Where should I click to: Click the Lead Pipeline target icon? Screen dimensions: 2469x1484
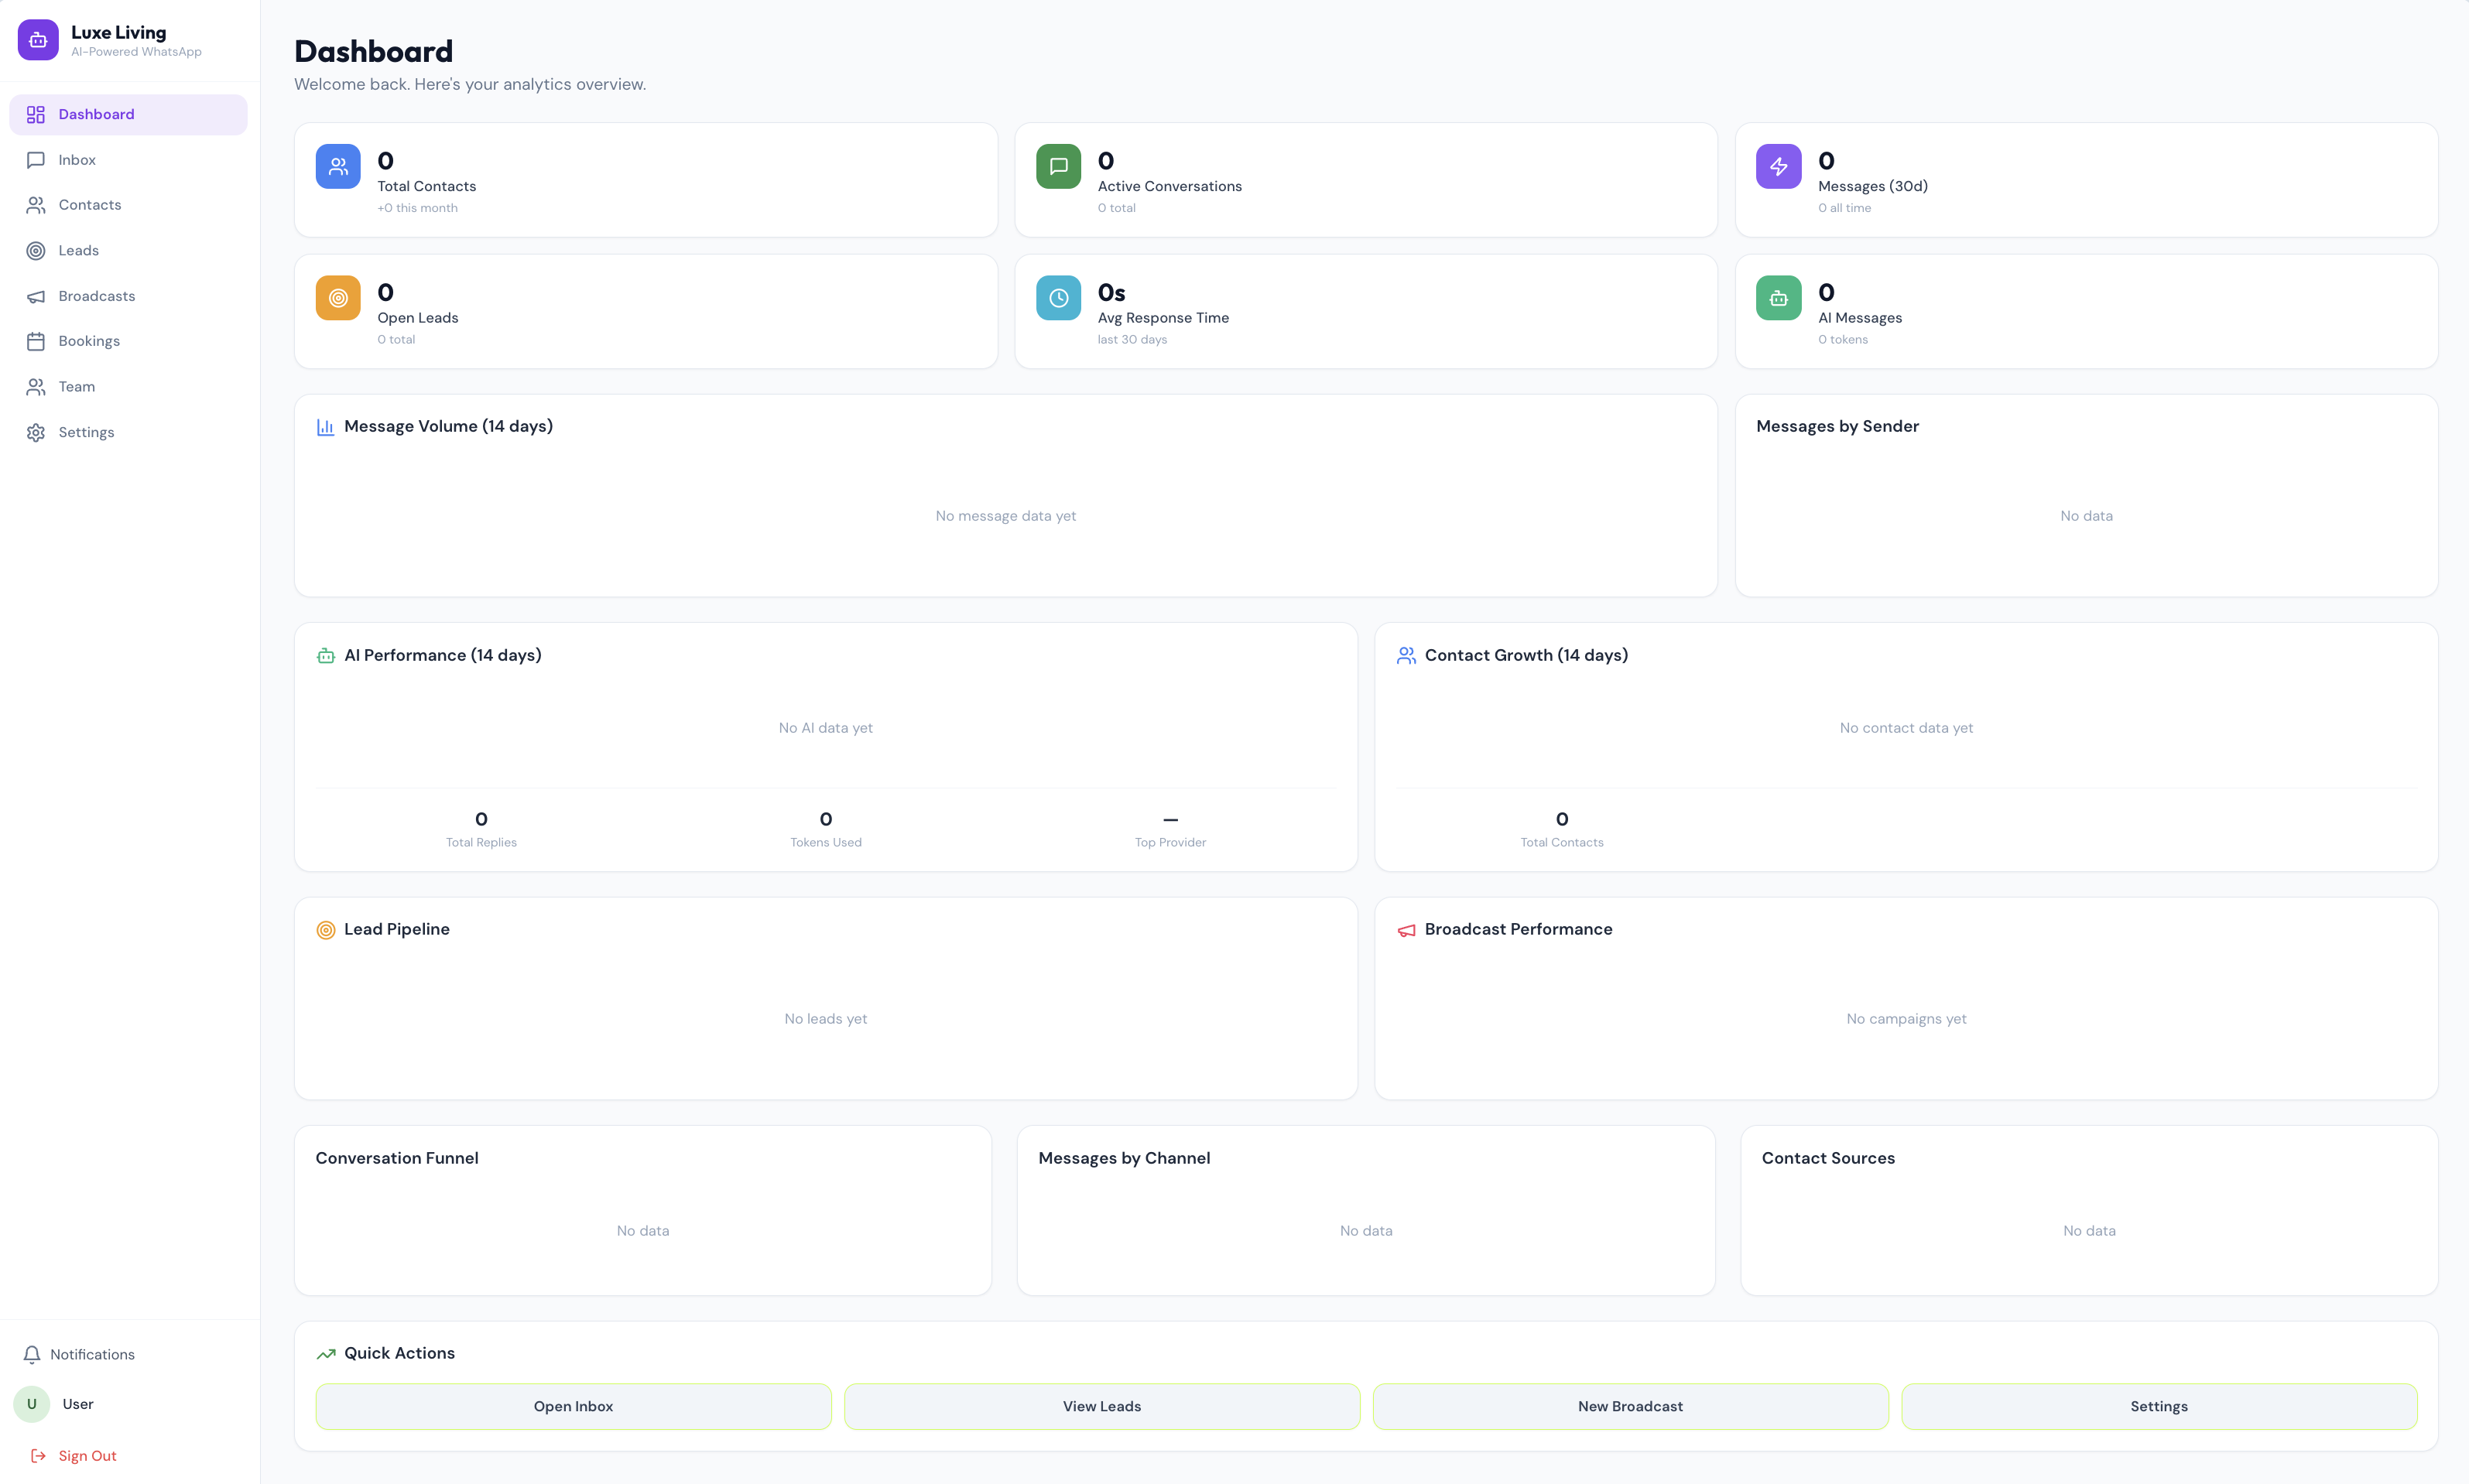(324, 929)
